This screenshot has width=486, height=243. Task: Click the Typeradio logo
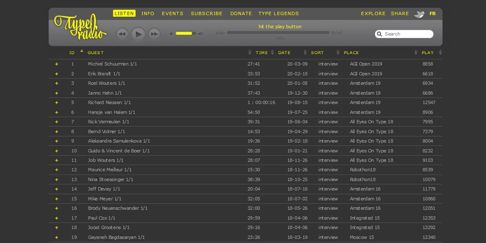pyautogui.click(x=80, y=27)
